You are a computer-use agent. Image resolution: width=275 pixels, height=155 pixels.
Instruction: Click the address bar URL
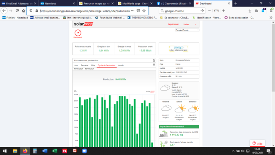click(x=85, y=11)
